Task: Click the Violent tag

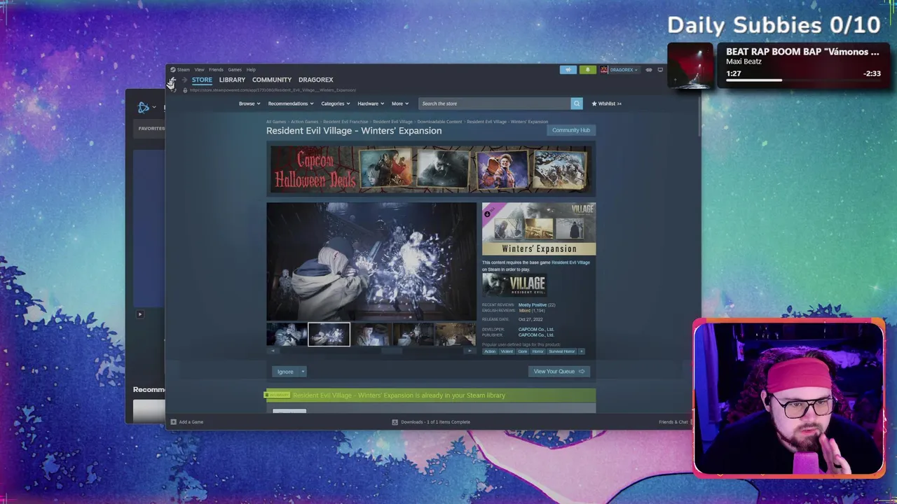Action: click(507, 351)
